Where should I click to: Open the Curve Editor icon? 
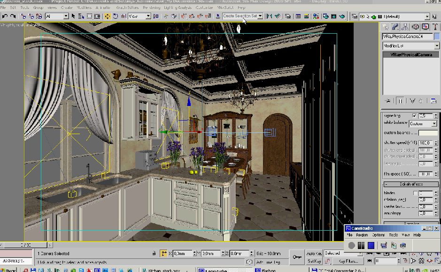tap(298, 16)
